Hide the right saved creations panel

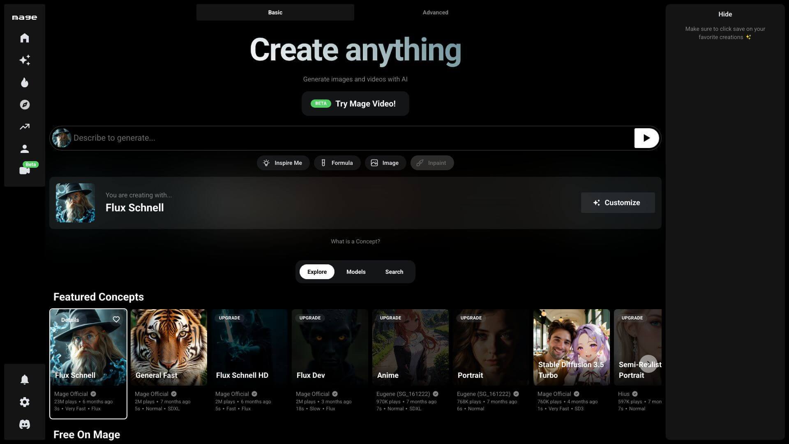click(725, 14)
